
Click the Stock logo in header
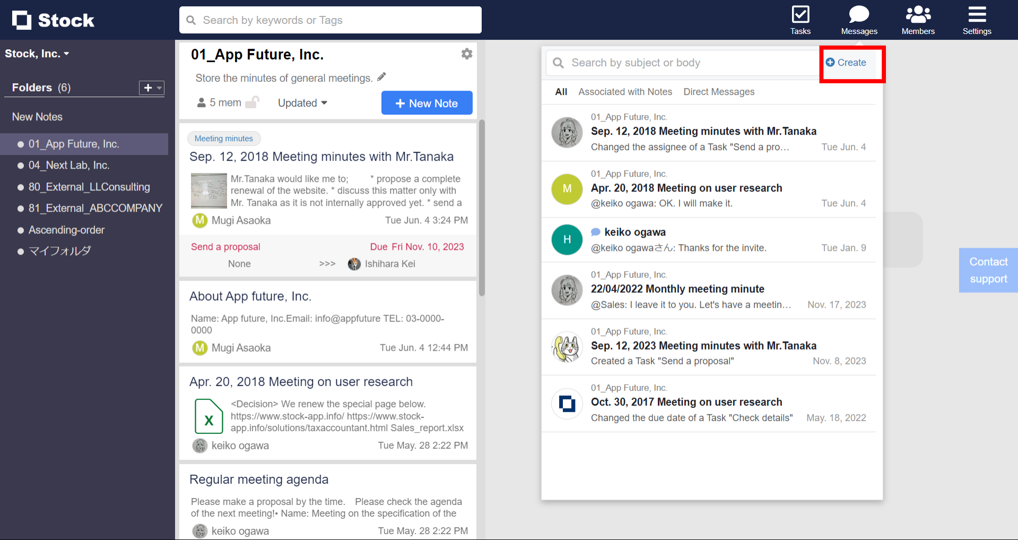point(53,20)
